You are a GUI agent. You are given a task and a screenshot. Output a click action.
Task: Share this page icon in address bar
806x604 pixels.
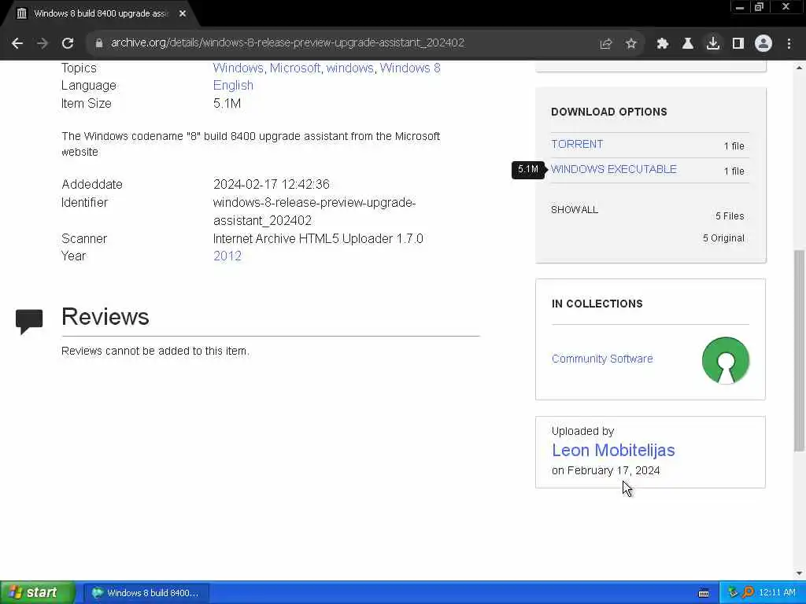606,44
